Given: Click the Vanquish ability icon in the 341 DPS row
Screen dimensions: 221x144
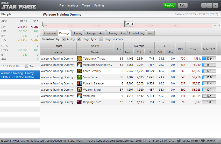Looking at the screenshot, I should pyautogui.click(x=80, y=96).
